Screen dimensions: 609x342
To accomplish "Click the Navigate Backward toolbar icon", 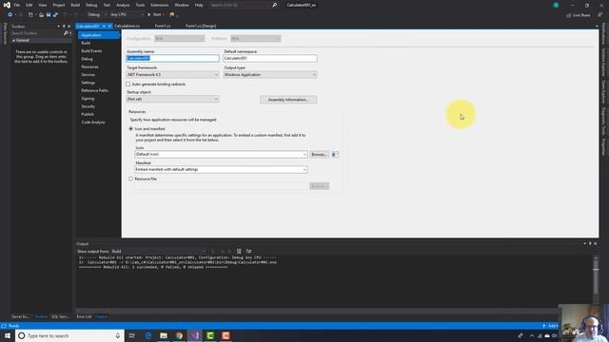I will coord(10,15).
